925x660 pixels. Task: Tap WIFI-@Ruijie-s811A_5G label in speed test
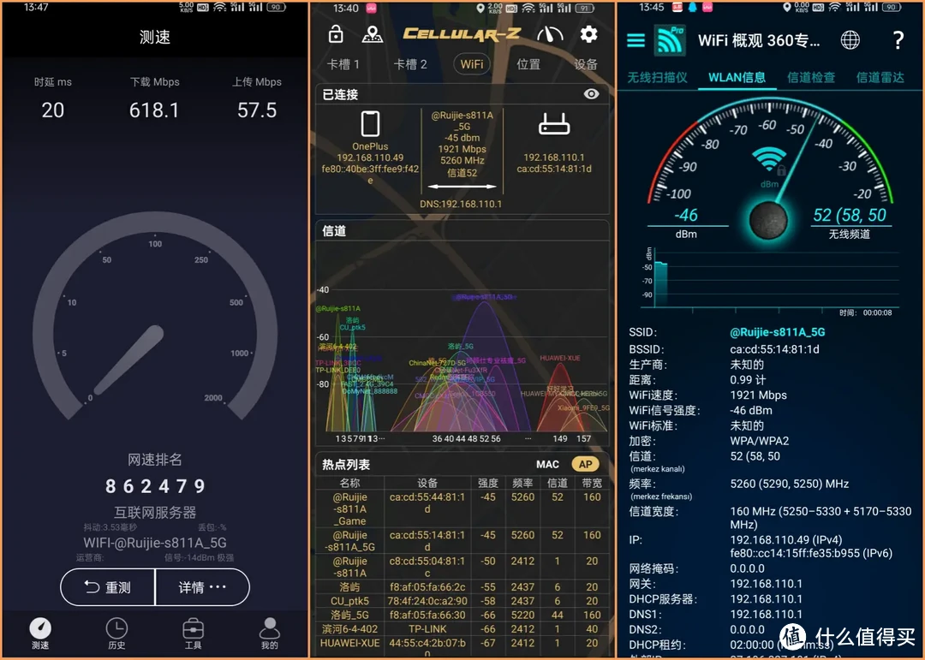154,543
